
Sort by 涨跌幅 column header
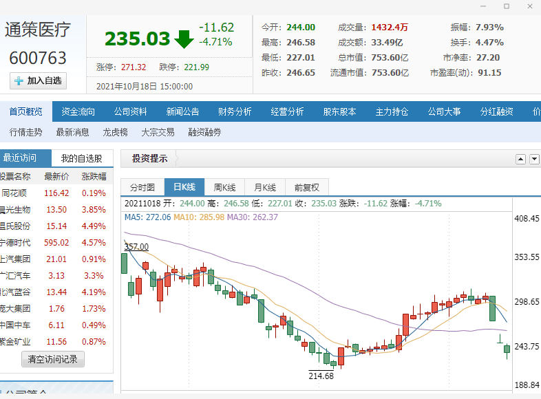click(94, 177)
